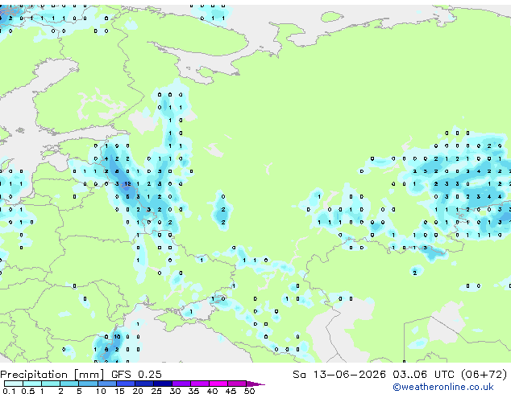Screen dimensions: 511x394
Task: Click the 'Sa 13-06-2026' forecast date
Action: point(339,375)
